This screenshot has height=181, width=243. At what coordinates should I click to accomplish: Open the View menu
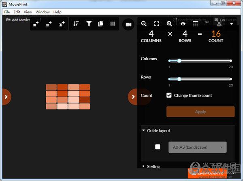coord(28,12)
